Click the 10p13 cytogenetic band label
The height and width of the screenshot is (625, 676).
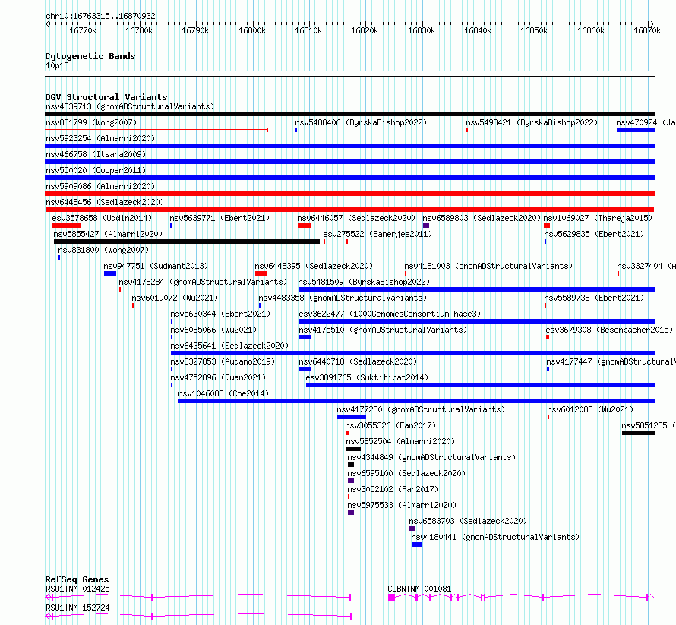57,65
